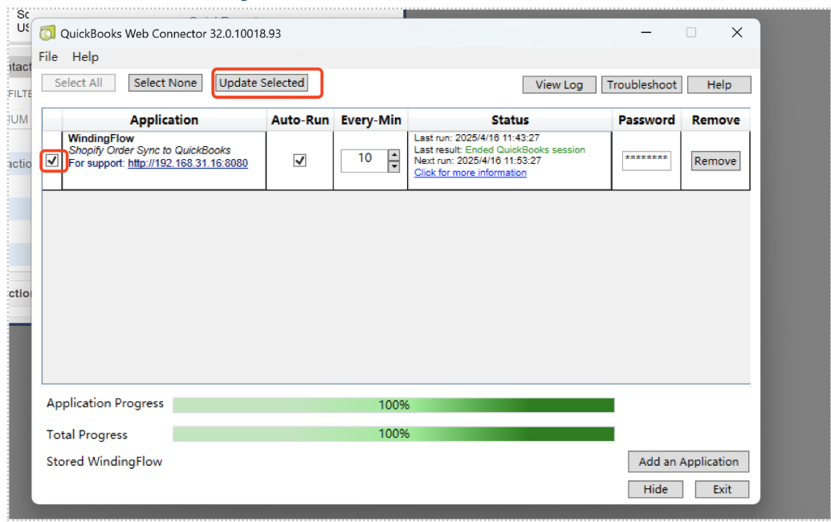Uncheck the WindingFlow application selection checkbox
831x522 pixels.
click(52, 160)
